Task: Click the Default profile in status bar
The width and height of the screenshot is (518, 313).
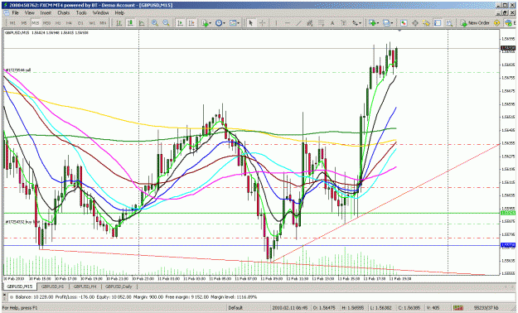Action: click(x=235, y=308)
